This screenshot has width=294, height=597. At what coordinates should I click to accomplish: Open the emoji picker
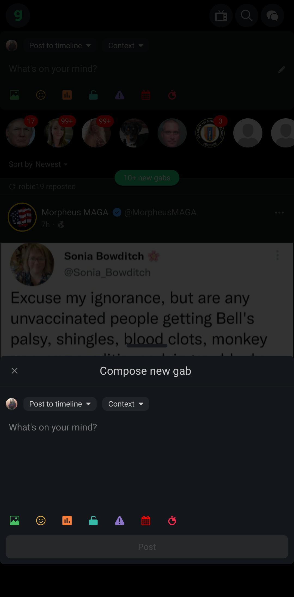(41, 520)
